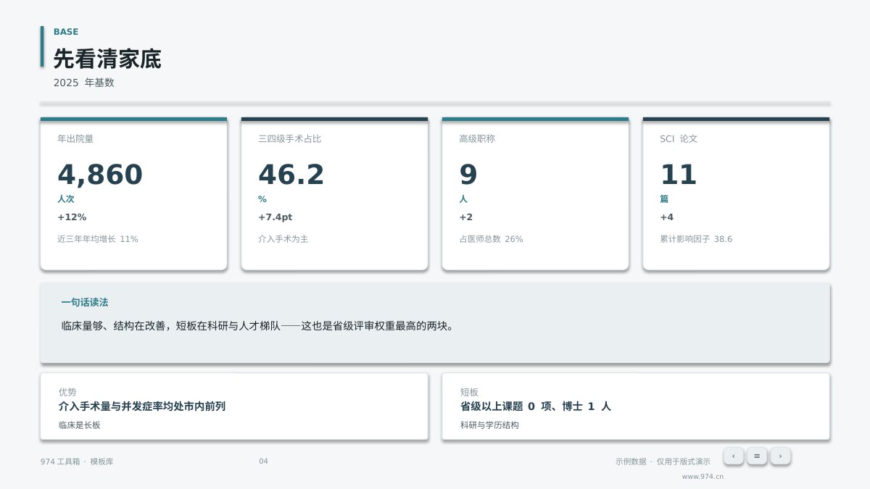The width and height of the screenshot is (870, 489).
Task: Click the summary sentence starting 临床量够
Action: coord(260,326)
